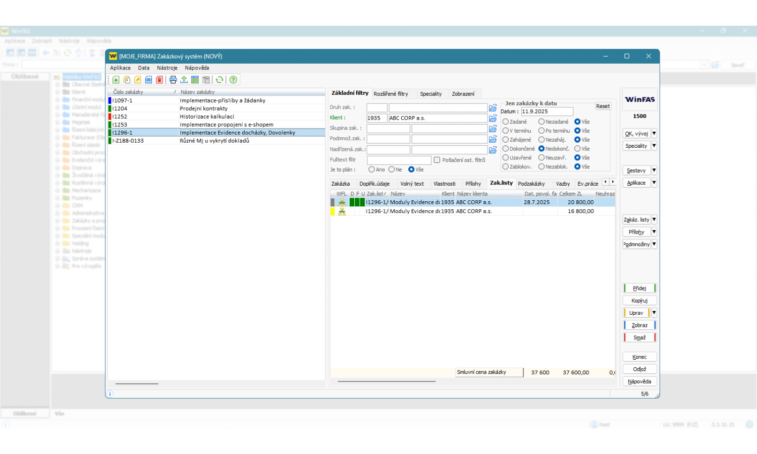Click the printer icon in the toolbar
The image size is (757, 454).
pos(173,80)
